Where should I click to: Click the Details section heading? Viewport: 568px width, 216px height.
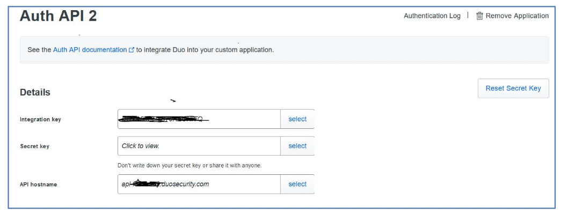[35, 92]
